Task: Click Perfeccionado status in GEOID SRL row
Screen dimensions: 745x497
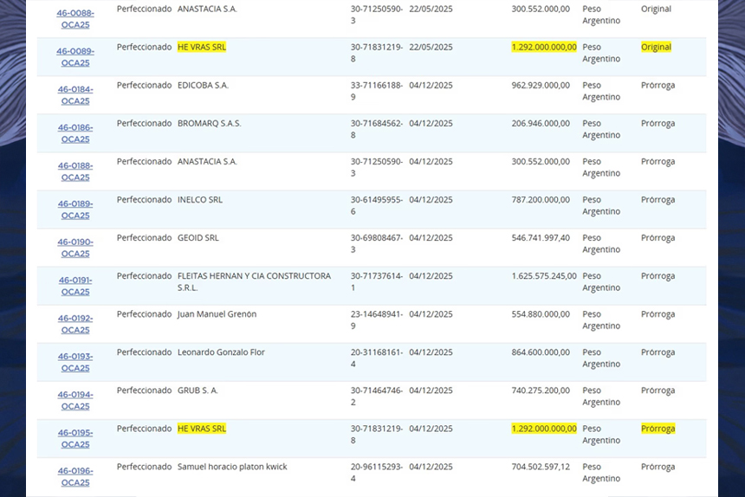Action: pos(145,238)
